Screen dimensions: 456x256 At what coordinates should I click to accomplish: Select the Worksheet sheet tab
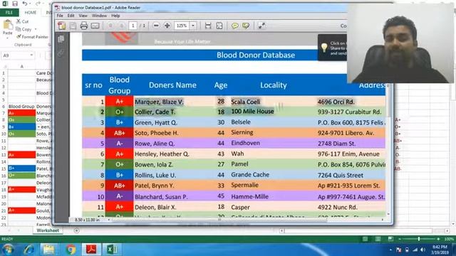coord(48,230)
